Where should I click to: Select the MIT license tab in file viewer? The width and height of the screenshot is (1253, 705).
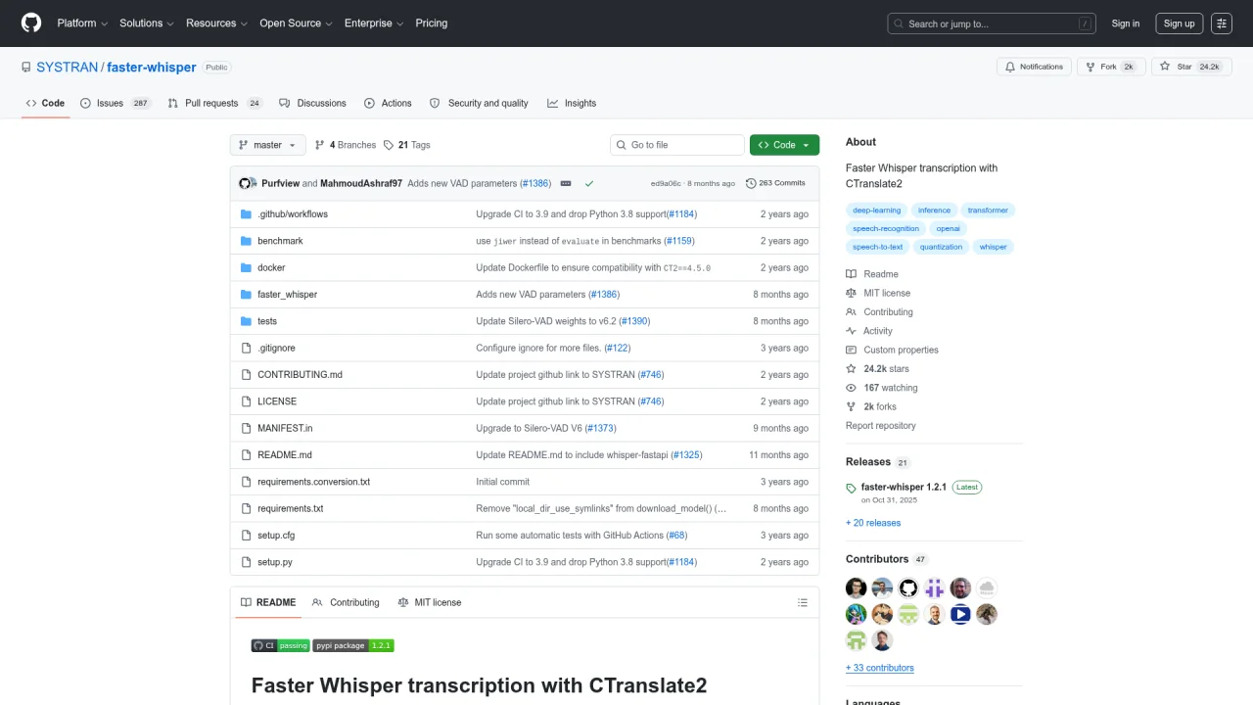point(430,602)
